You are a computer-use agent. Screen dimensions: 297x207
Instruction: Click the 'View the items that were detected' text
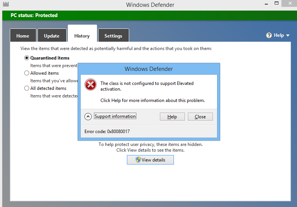pyautogui.click(x=116, y=49)
